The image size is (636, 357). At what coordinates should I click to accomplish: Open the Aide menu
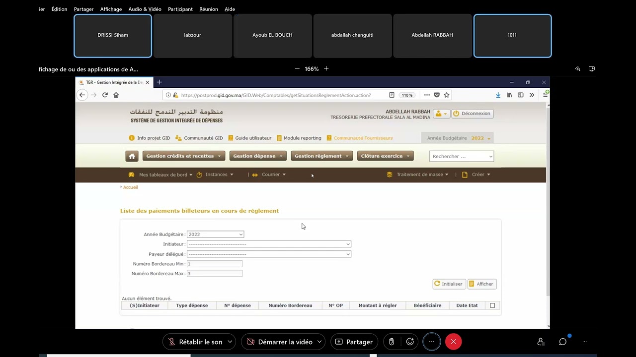click(230, 9)
